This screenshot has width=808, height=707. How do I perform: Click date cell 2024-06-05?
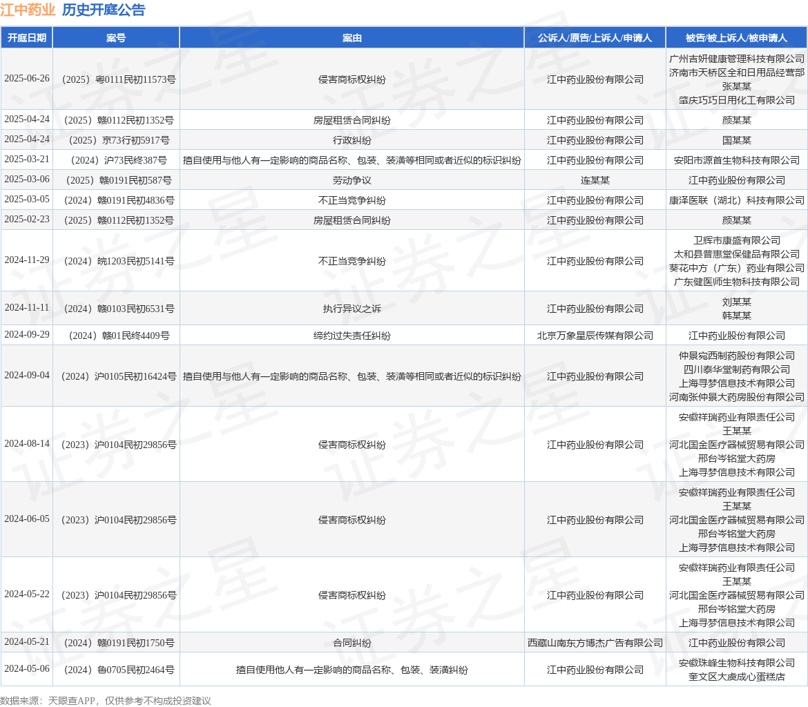[x=27, y=519]
